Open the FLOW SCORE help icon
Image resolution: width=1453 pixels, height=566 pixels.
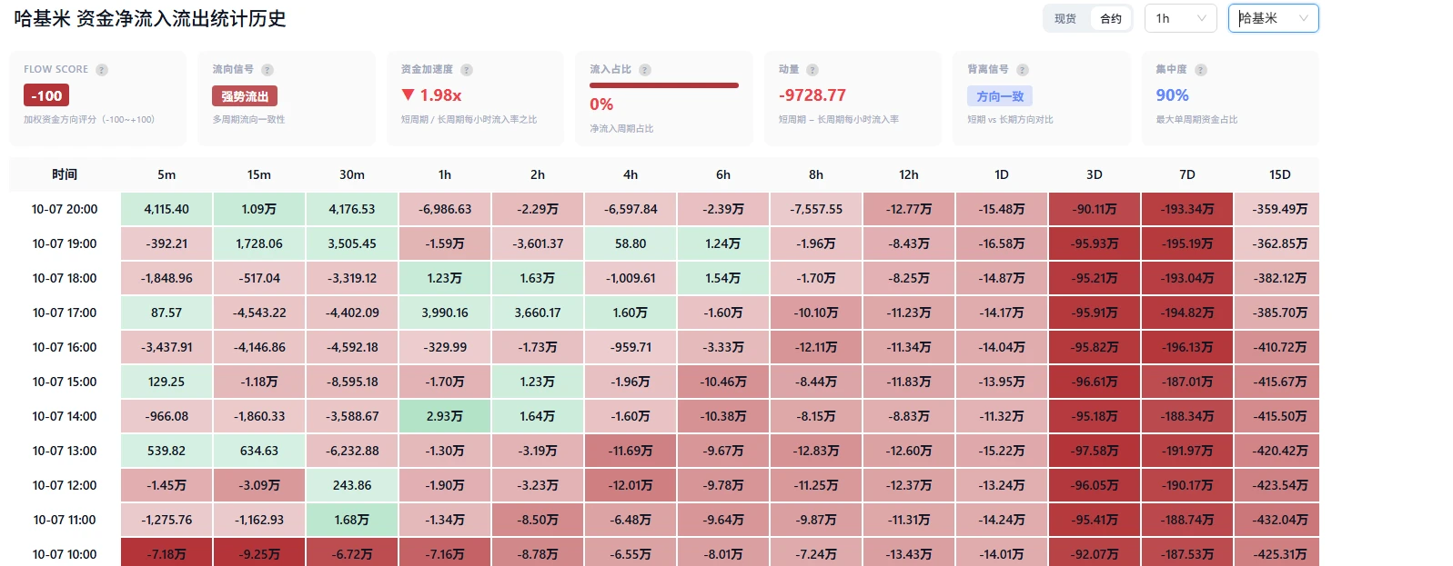102,70
